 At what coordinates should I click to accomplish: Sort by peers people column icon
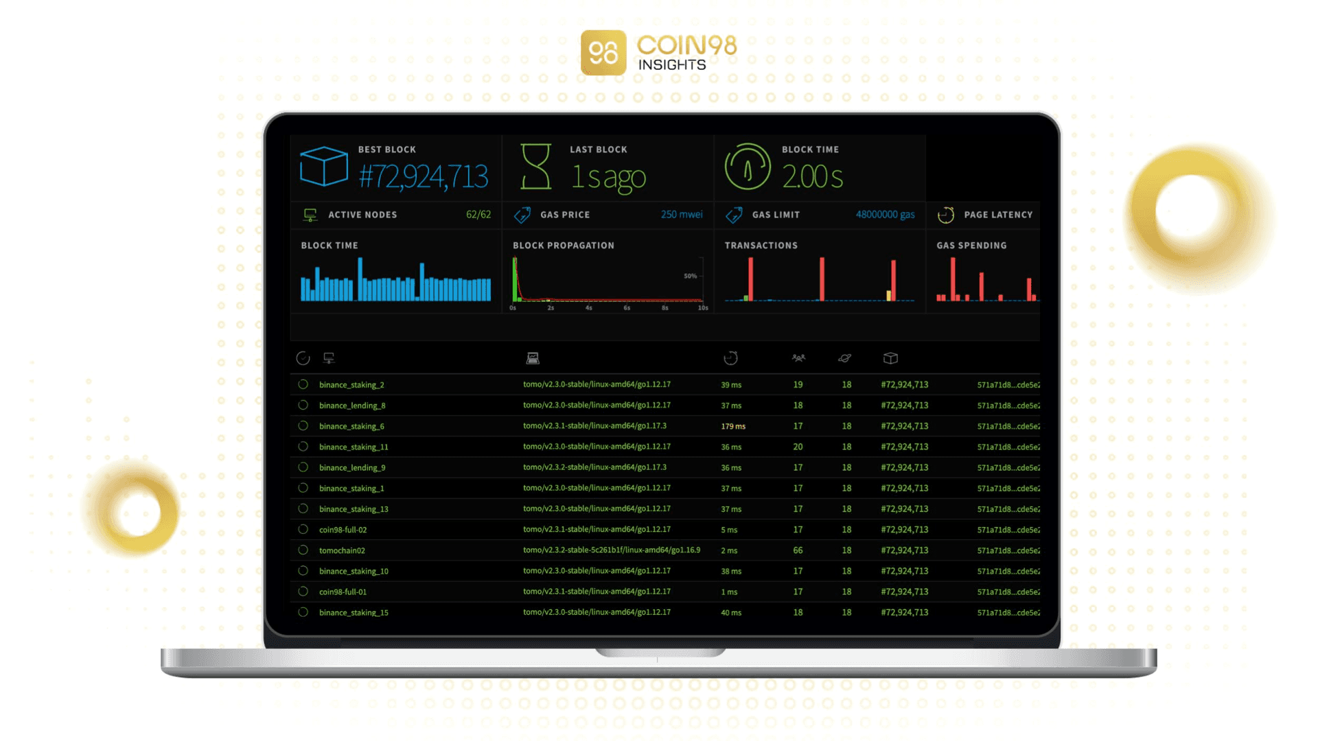[x=798, y=358]
